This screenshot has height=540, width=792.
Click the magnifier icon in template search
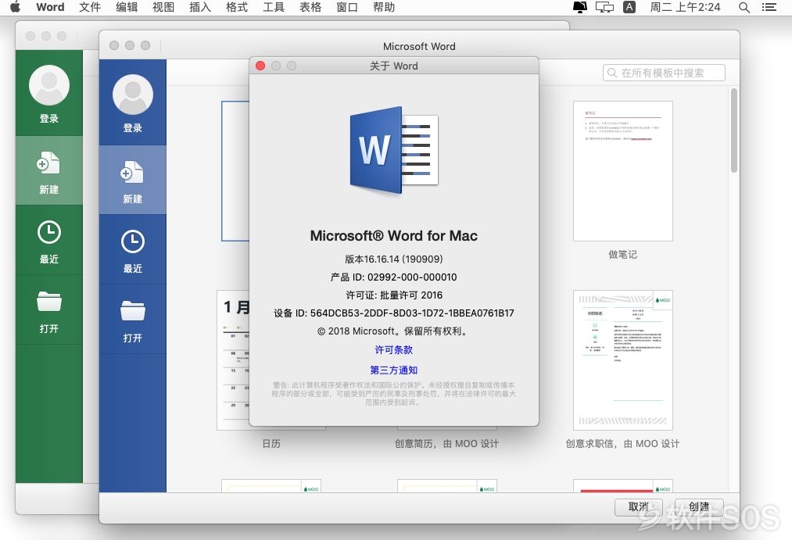click(x=612, y=73)
